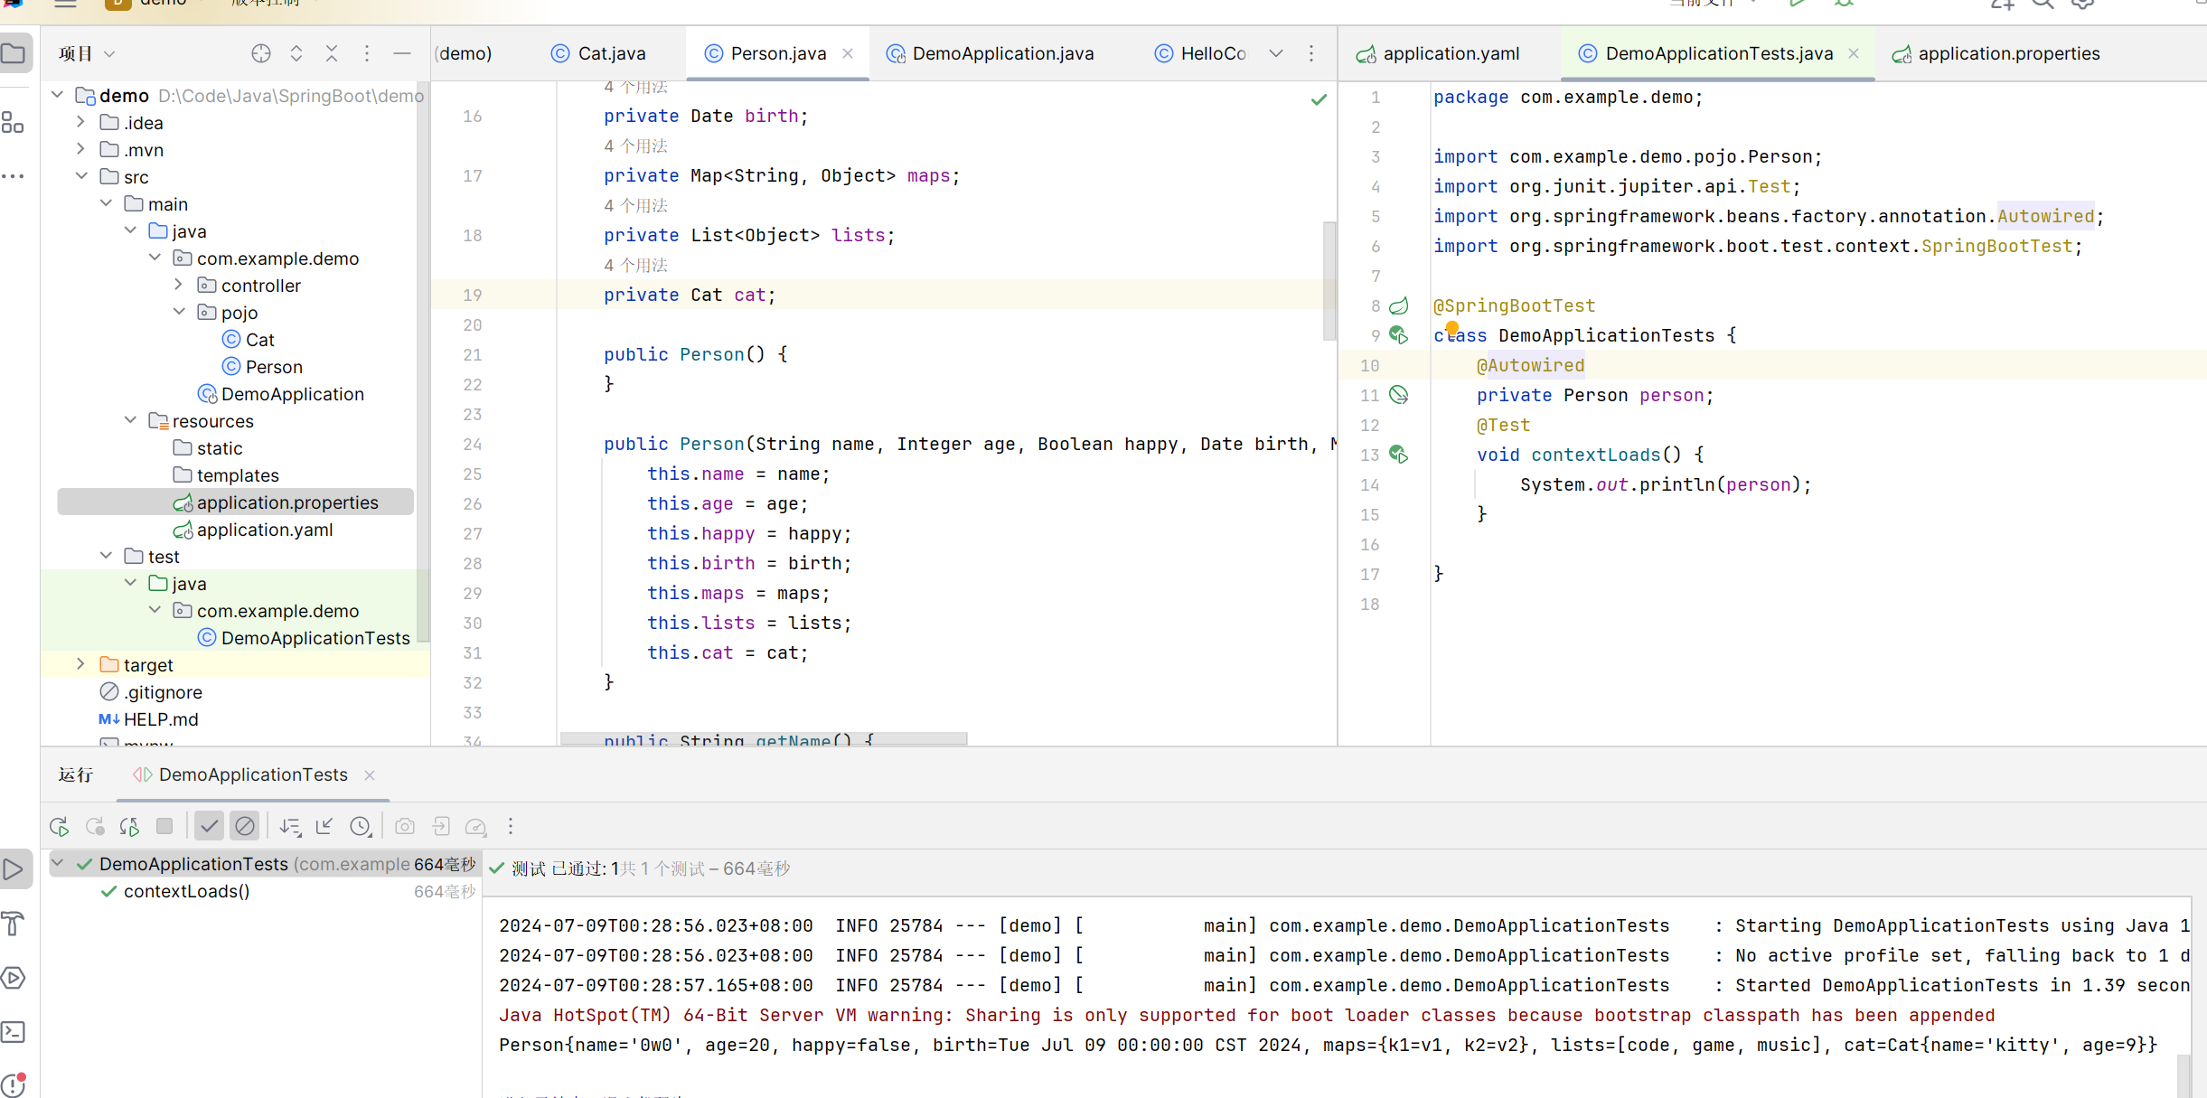Close DemoApplicationTests.java editor tab
This screenshot has height=1098, width=2207.
[1854, 53]
